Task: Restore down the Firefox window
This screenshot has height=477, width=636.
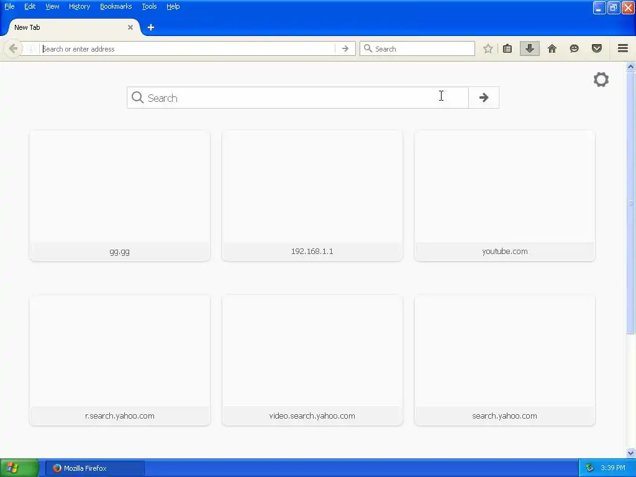Action: click(x=613, y=7)
